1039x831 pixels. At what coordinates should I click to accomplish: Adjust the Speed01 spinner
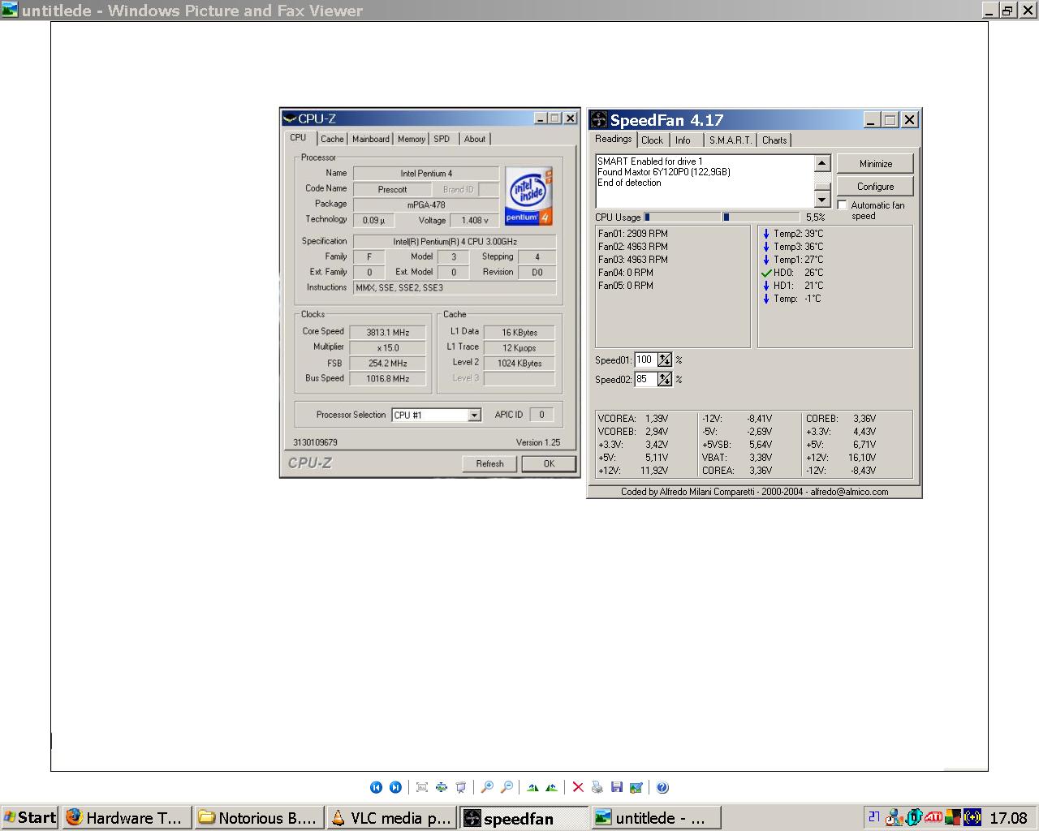[x=665, y=360]
